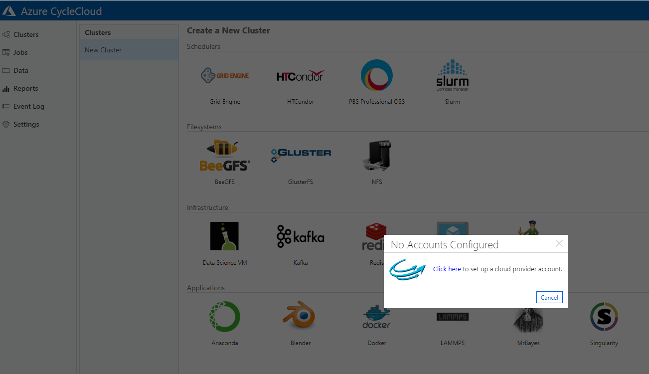
Task: Click the Data Science VM label
Action: coord(225,263)
